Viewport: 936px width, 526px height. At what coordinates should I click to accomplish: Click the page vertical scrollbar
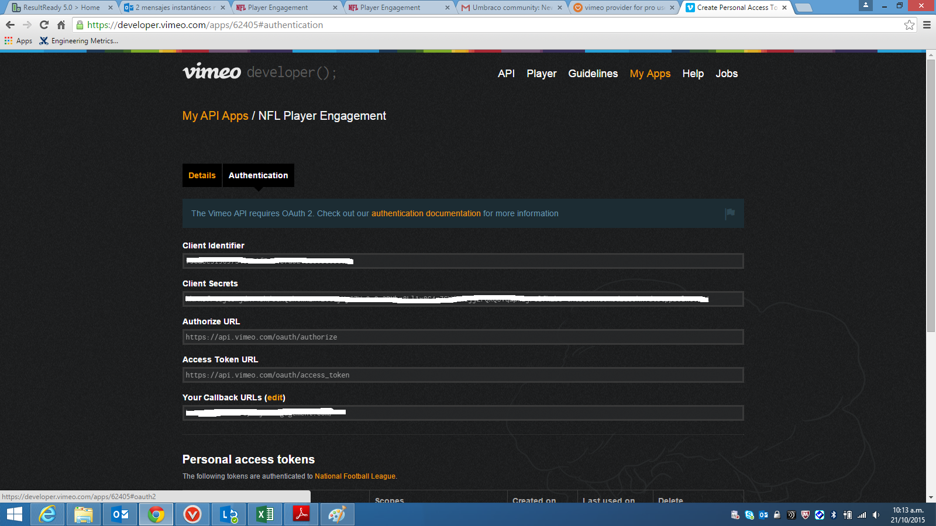tap(931, 195)
